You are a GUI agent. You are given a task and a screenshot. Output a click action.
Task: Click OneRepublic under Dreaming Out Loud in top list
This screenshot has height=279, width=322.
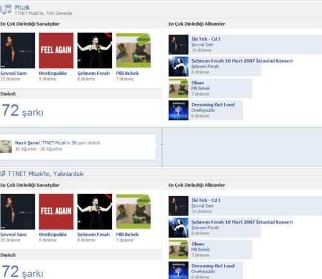pyautogui.click(x=204, y=110)
